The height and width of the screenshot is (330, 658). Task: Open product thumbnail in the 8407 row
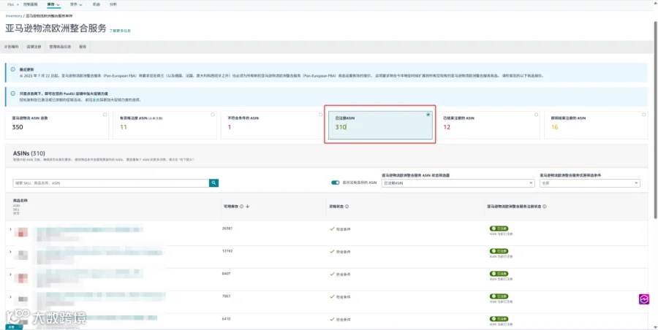tap(21, 277)
